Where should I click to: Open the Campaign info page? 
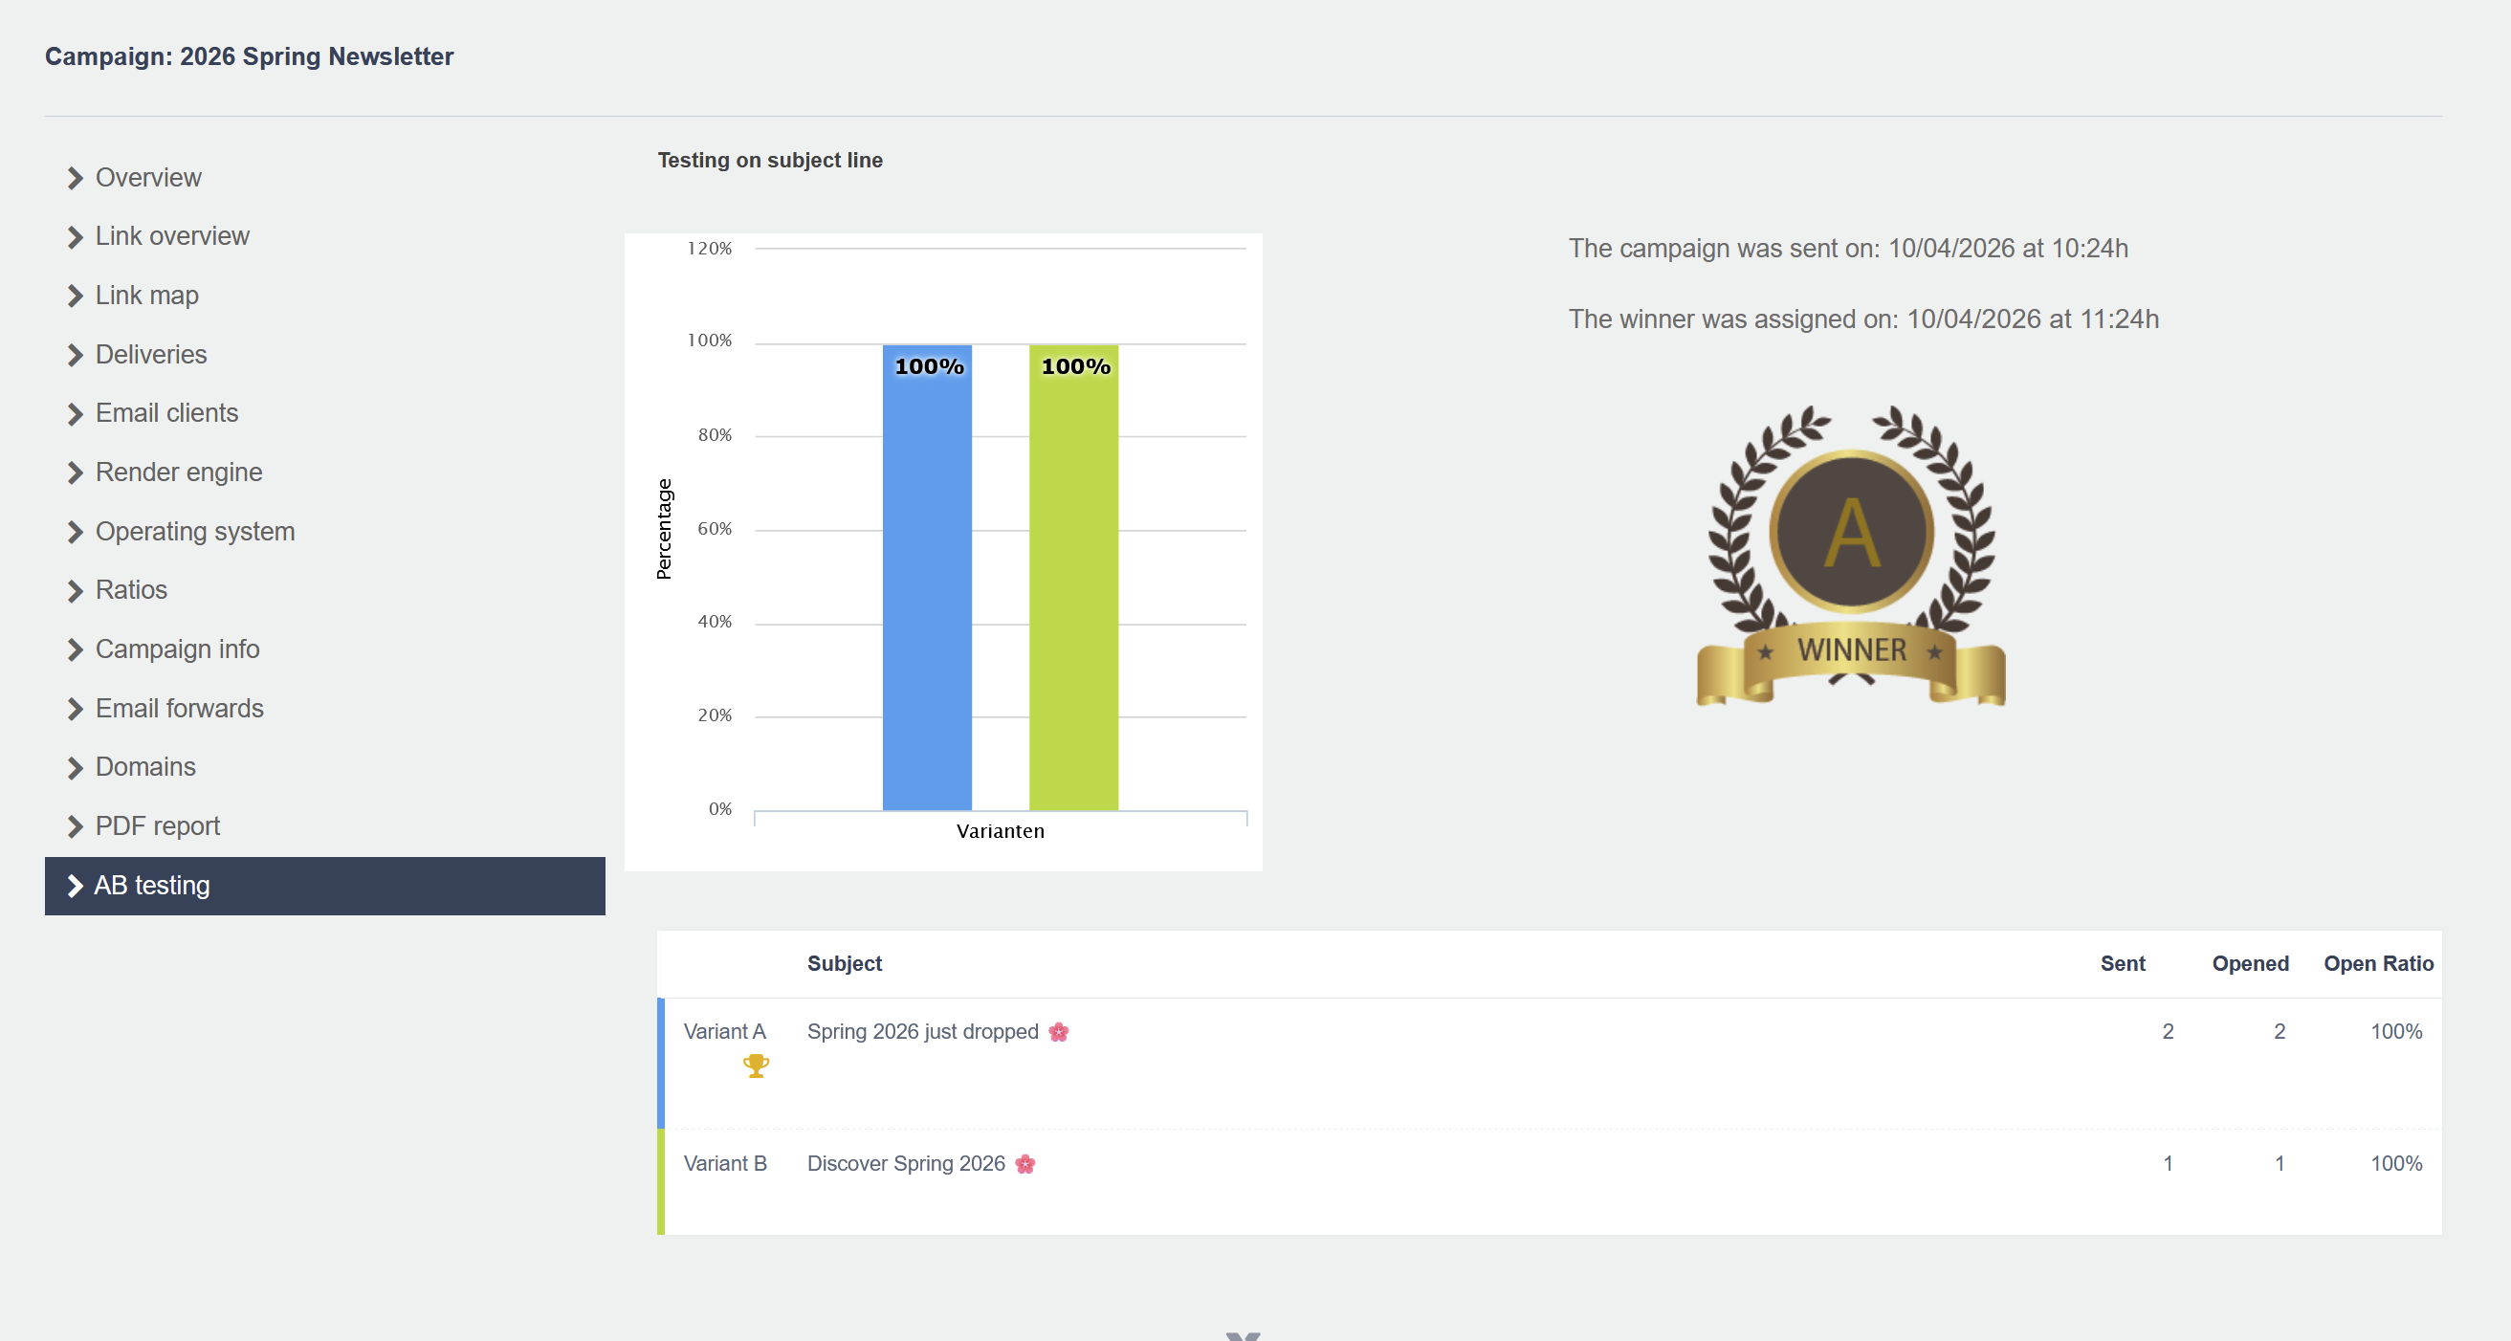click(177, 649)
